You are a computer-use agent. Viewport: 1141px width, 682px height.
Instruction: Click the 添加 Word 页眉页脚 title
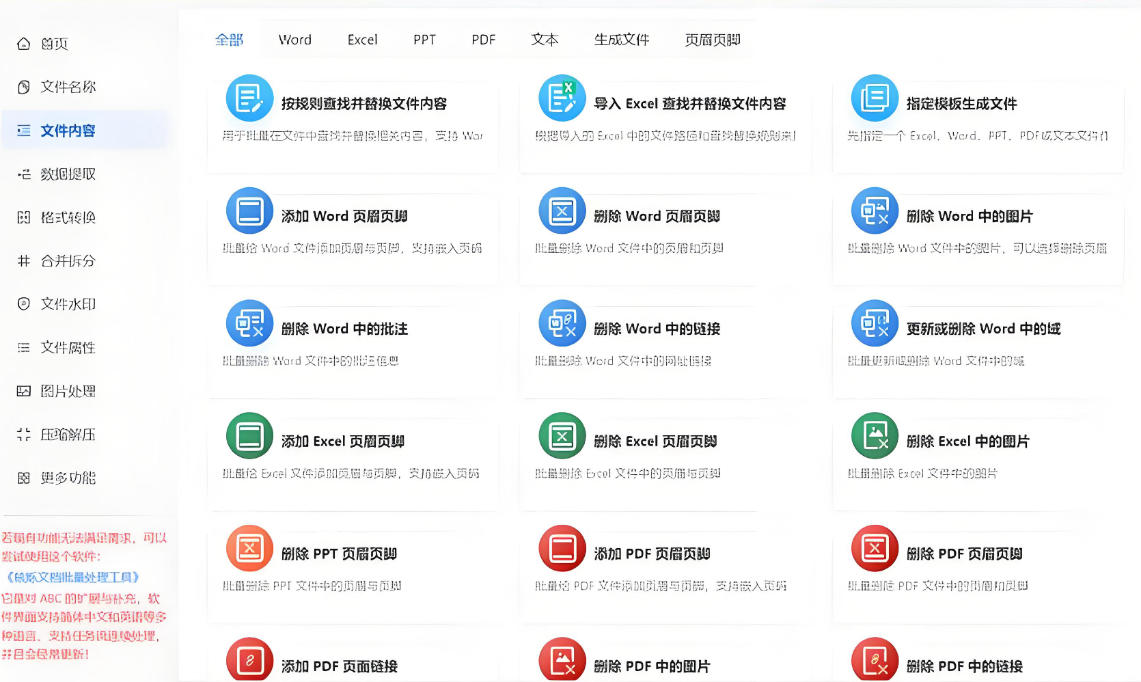(344, 217)
